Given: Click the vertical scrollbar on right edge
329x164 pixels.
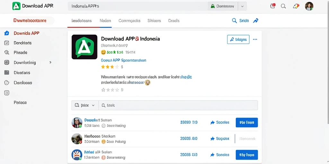Looking at the screenshot, I should click(328, 63).
